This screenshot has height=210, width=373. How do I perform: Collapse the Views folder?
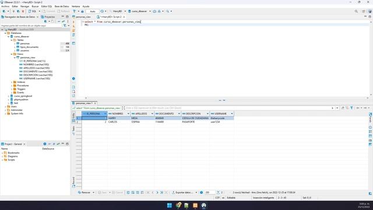12,54
